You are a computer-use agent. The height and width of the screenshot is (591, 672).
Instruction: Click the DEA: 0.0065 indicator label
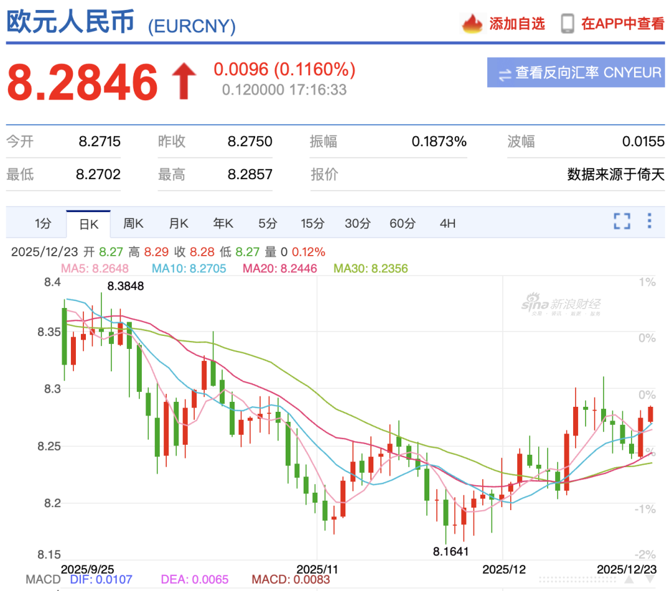point(194,579)
